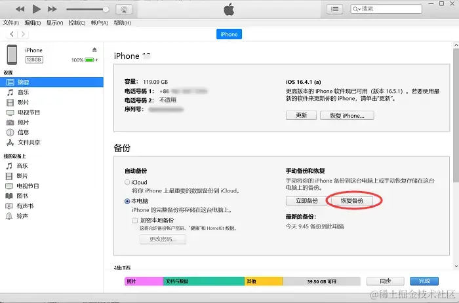The height and width of the screenshot is (303, 459).
Task: Open the 文件(F) menu
Action: click(11, 23)
